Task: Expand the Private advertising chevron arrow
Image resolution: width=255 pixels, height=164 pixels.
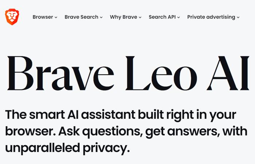Action: [238, 17]
